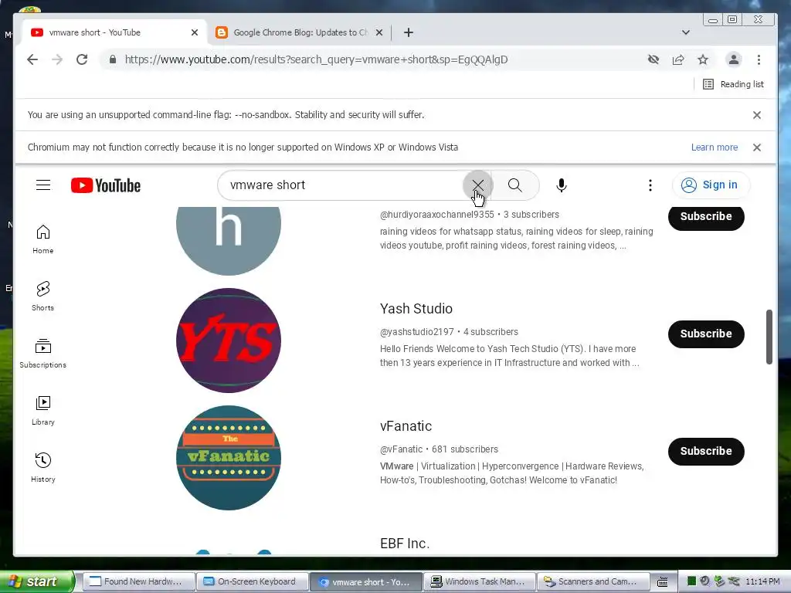This screenshot has width=791, height=593.
Task: Go to Home in YouTube sidebar
Action: click(43, 239)
